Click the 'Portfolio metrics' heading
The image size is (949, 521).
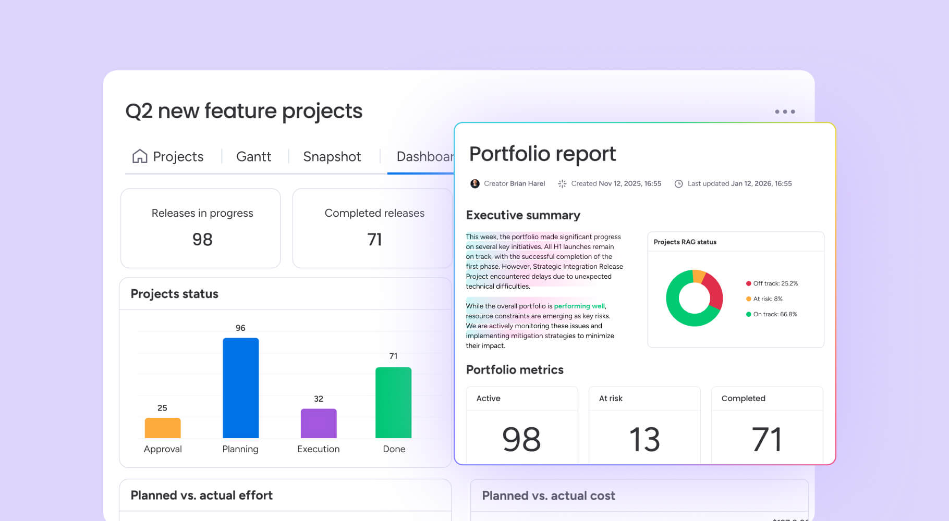pyautogui.click(x=515, y=370)
